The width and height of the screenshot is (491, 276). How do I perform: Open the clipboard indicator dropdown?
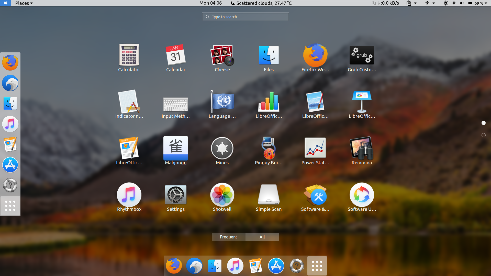(x=411, y=3)
